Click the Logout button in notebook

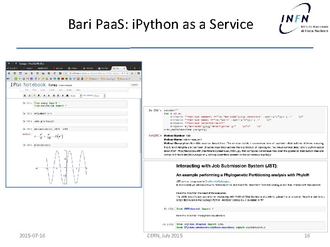[x=134, y=85]
